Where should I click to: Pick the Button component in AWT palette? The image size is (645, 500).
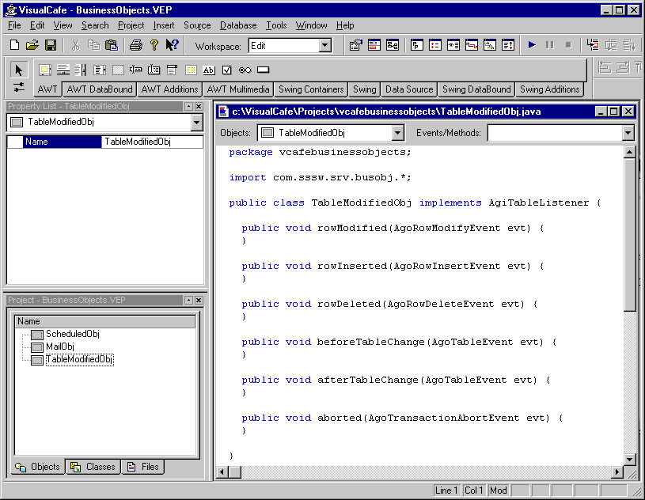point(264,70)
